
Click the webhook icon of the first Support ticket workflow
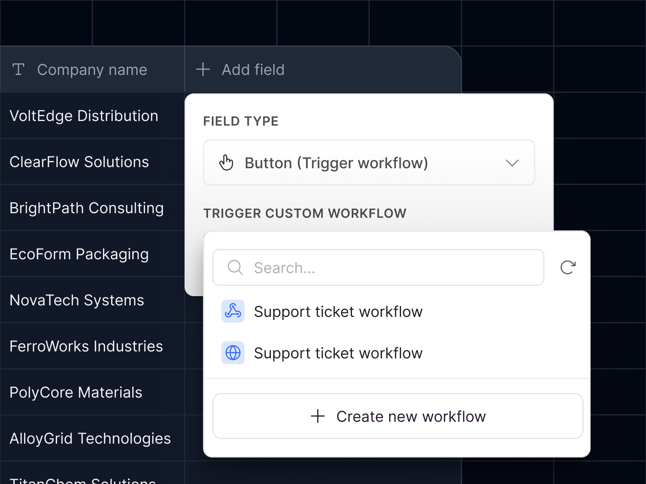coord(233,311)
